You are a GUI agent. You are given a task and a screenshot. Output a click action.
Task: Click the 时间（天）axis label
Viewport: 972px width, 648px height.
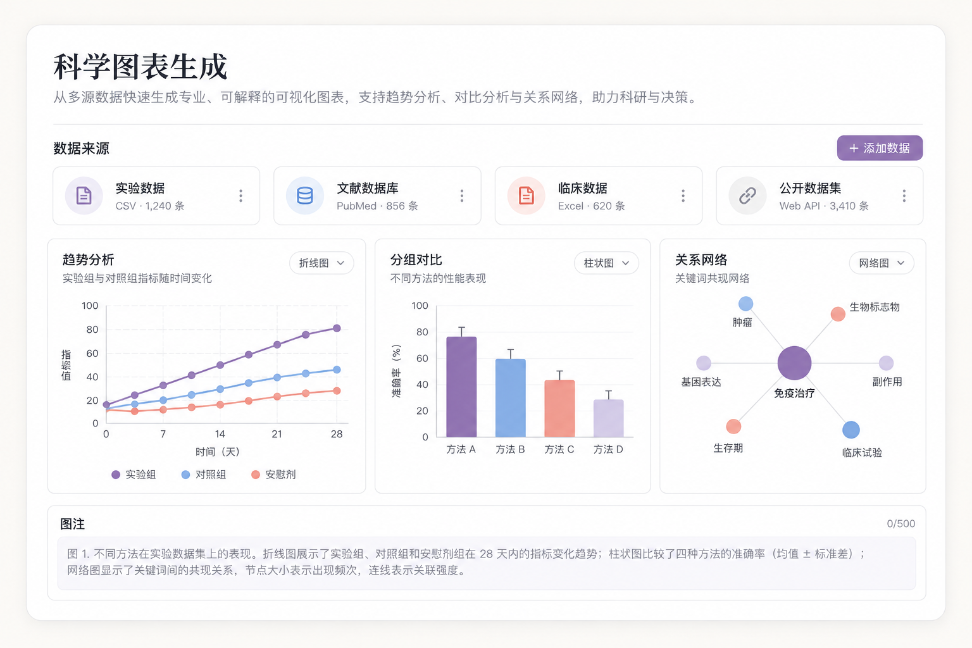[x=217, y=452]
